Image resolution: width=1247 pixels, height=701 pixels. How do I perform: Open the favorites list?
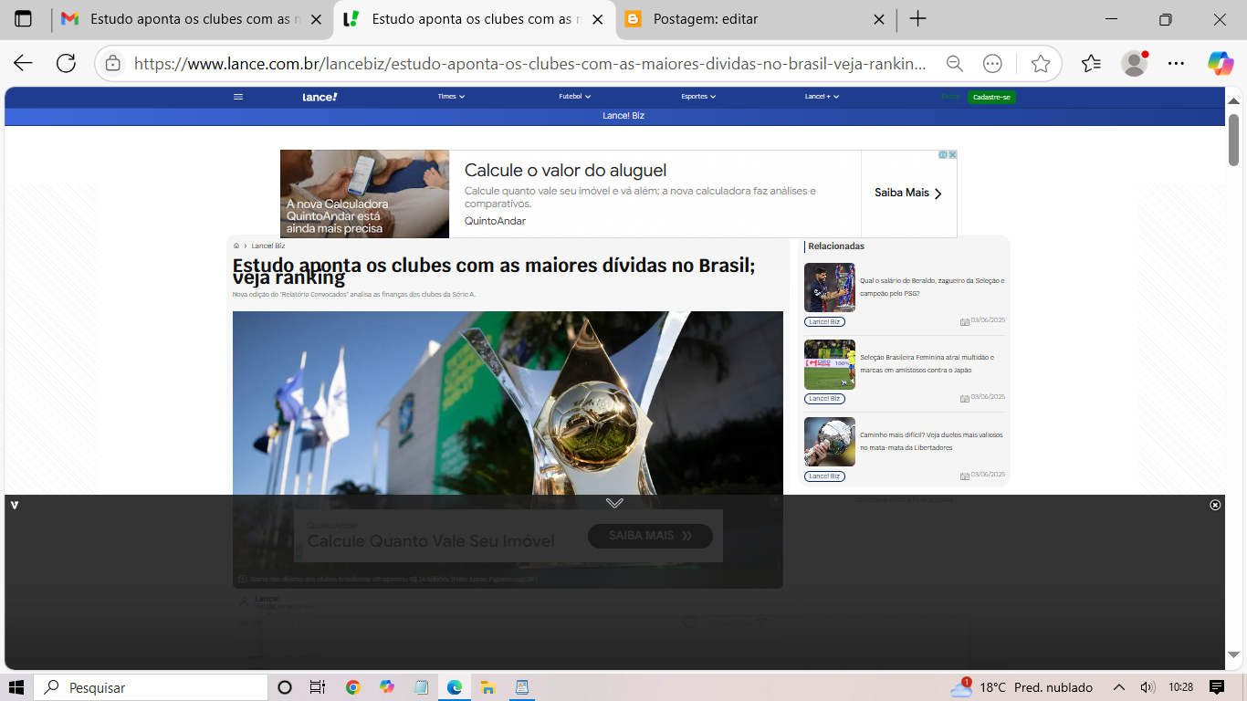[x=1091, y=64]
